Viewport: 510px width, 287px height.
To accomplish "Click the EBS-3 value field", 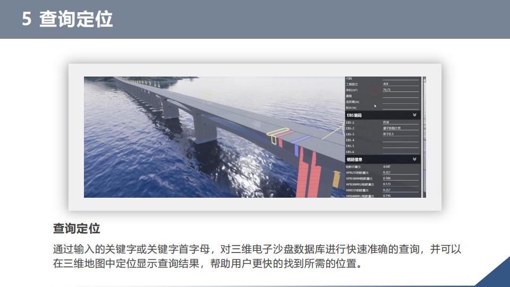I will pyautogui.click(x=400, y=134).
